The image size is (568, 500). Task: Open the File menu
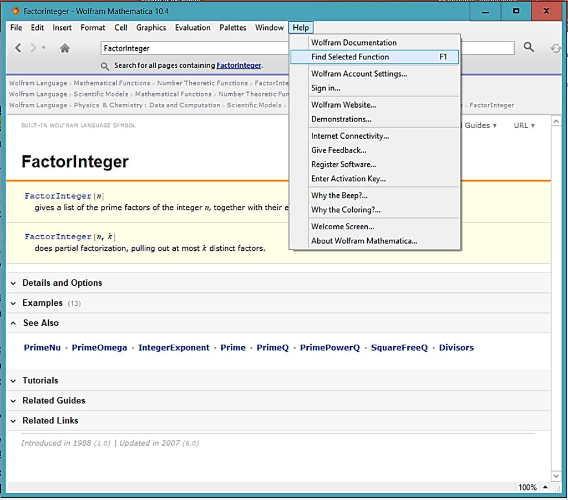(16, 28)
